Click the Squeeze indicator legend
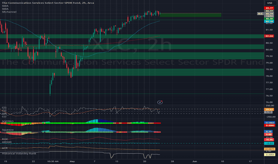278x164 pixels. [x=8, y=130]
